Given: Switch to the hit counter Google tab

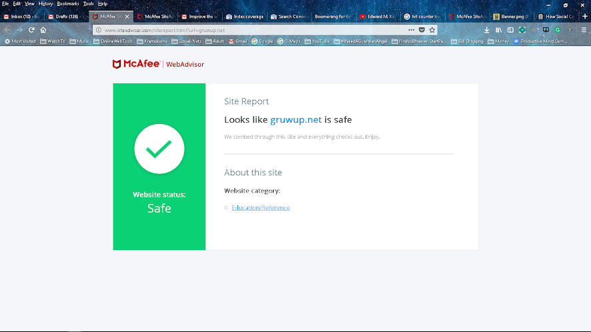Looking at the screenshot, I should coord(422,17).
